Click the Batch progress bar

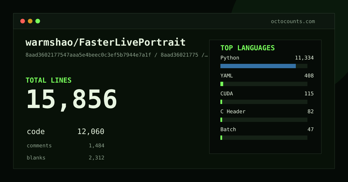click(x=264, y=138)
